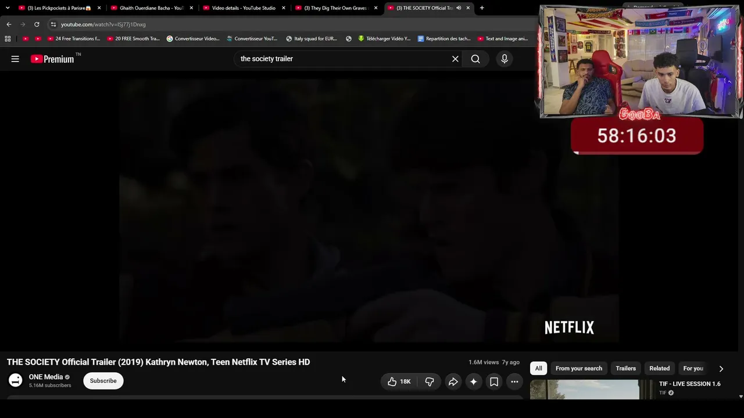Open the Chrome apps grid shortcut
This screenshot has height=418, width=744.
[8, 39]
